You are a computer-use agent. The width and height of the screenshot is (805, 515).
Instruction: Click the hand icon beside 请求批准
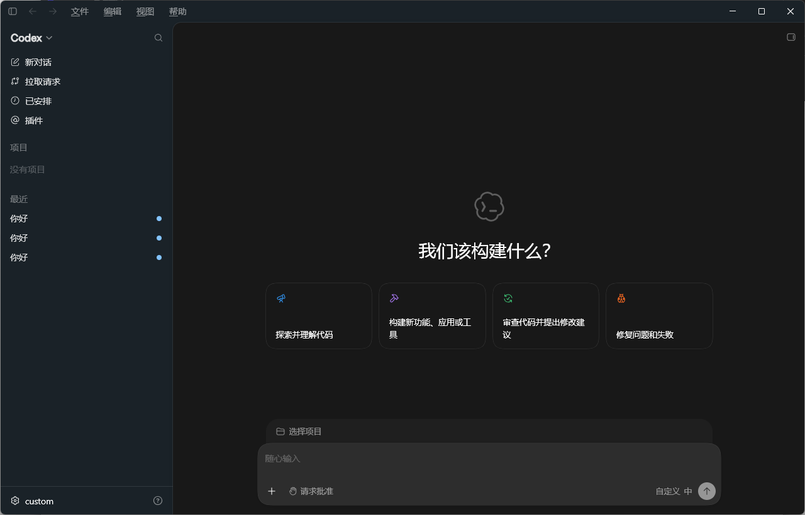click(293, 491)
